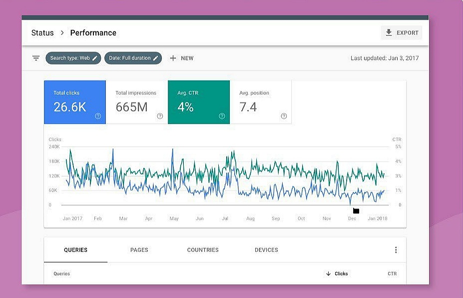Viewport: 463px width, 298px height.
Task: Click the black annotation marker near Dec
Action: coord(356,211)
